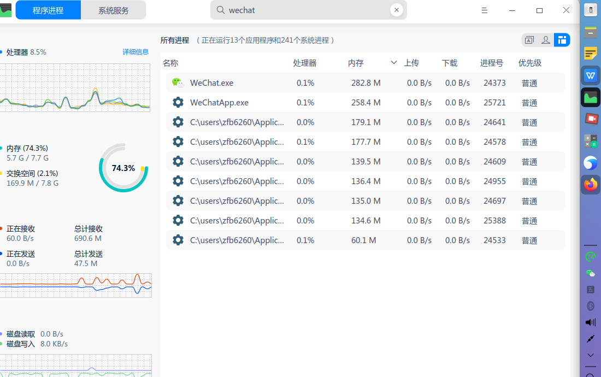Click the volume speaker tray icon
Screen dimensions: 601x377
pyautogui.click(x=590, y=322)
